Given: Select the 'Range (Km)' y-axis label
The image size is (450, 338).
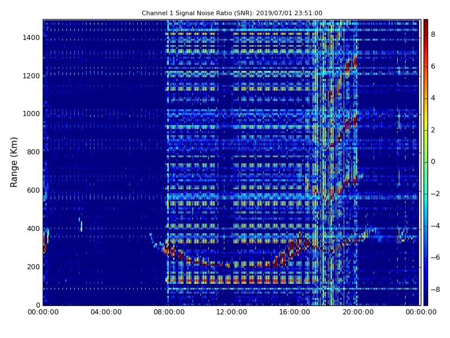Looking at the screenshot, I should click(x=13, y=162).
